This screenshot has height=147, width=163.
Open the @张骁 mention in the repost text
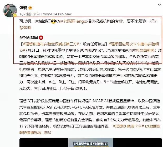point(25,28)
